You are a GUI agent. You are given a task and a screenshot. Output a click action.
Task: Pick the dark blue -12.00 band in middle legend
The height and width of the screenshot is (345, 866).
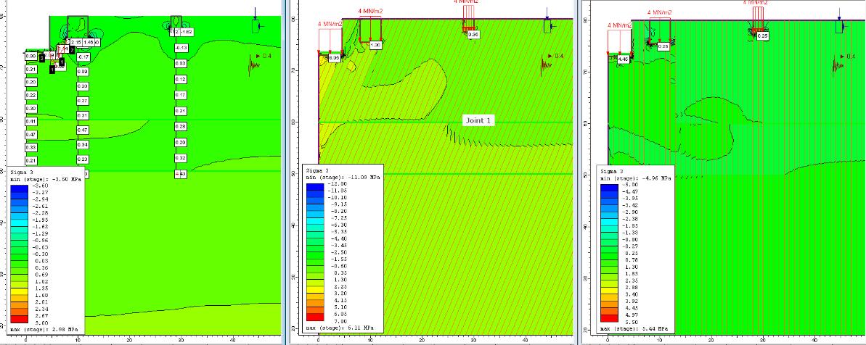tap(315, 187)
